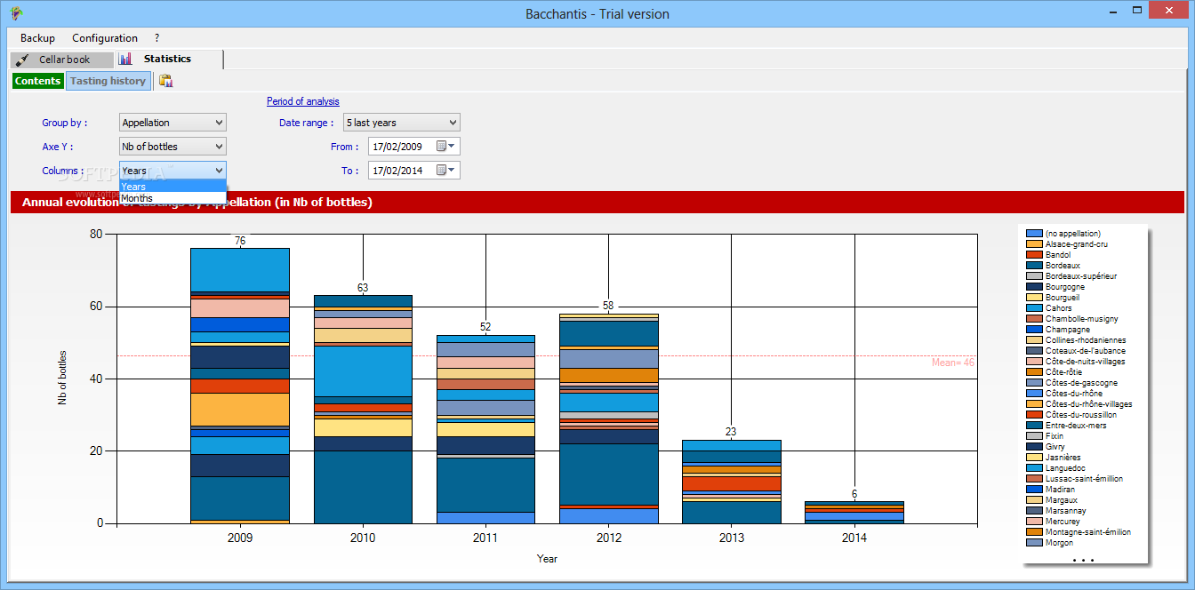This screenshot has width=1195, height=590.
Task: Click the Bordeaux-supérieur legend swatch
Action: (x=1033, y=276)
